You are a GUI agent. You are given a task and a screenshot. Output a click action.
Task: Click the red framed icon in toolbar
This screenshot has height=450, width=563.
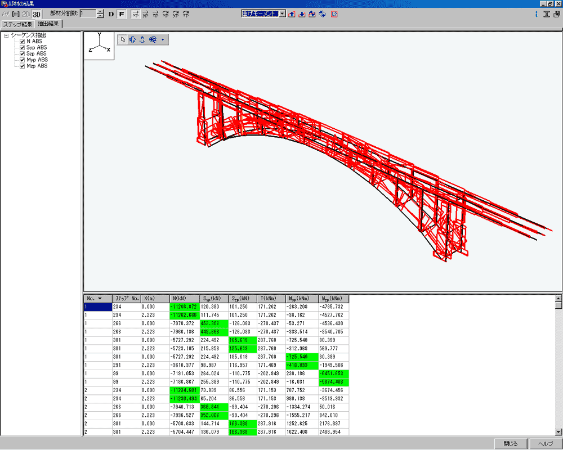[x=334, y=14]
